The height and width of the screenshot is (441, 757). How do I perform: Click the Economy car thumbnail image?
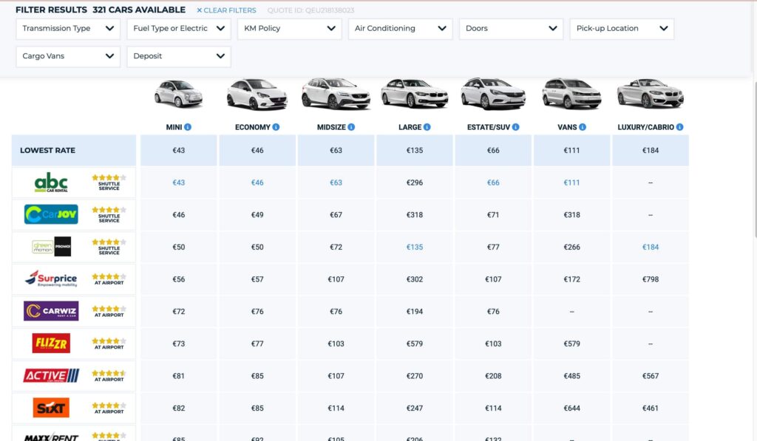[x=257, y=95]
